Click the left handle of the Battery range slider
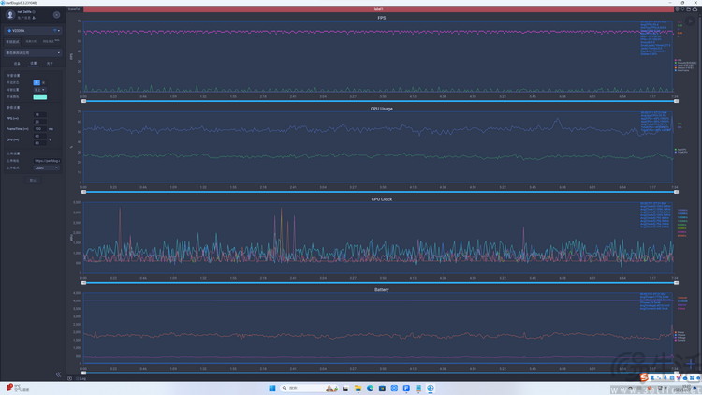 tap(83, 373)
